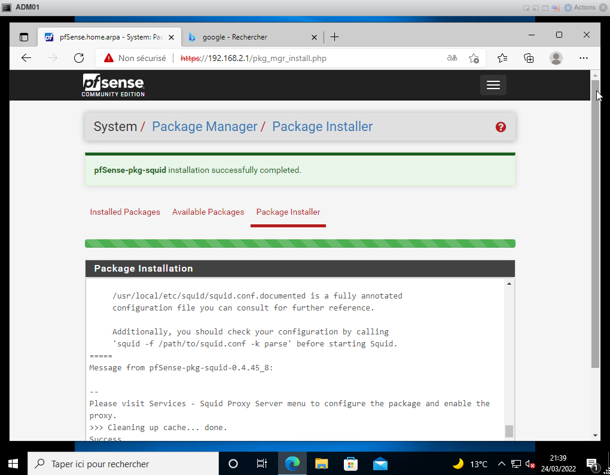Open the Available Packages tab

(208, 212)
